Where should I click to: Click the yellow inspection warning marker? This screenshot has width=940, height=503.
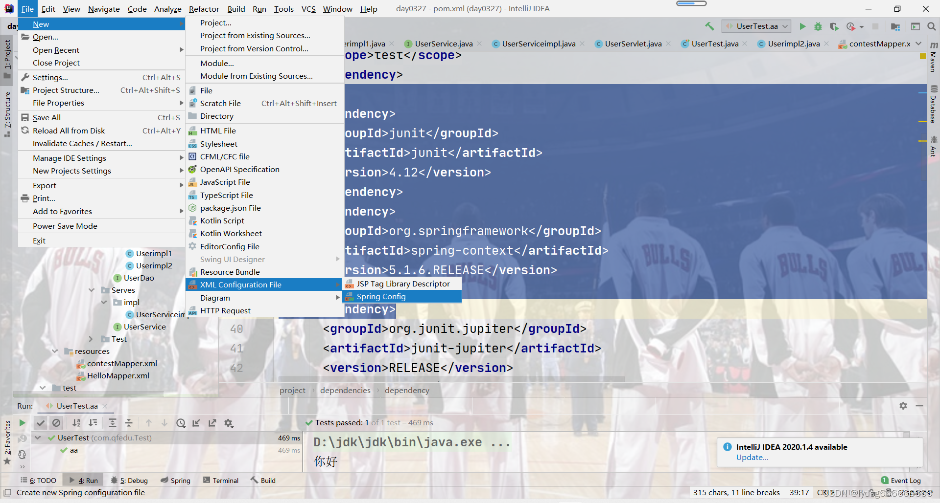tap(923, 56)
